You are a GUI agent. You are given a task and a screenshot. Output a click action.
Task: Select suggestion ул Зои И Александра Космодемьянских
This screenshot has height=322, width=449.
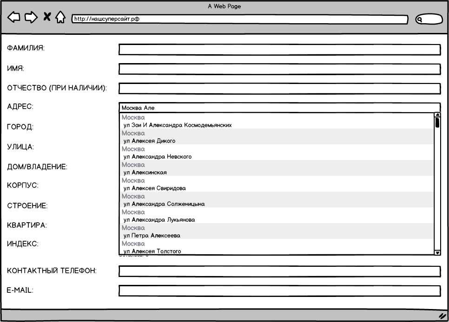pyautogui.click(x=277, y=121)
